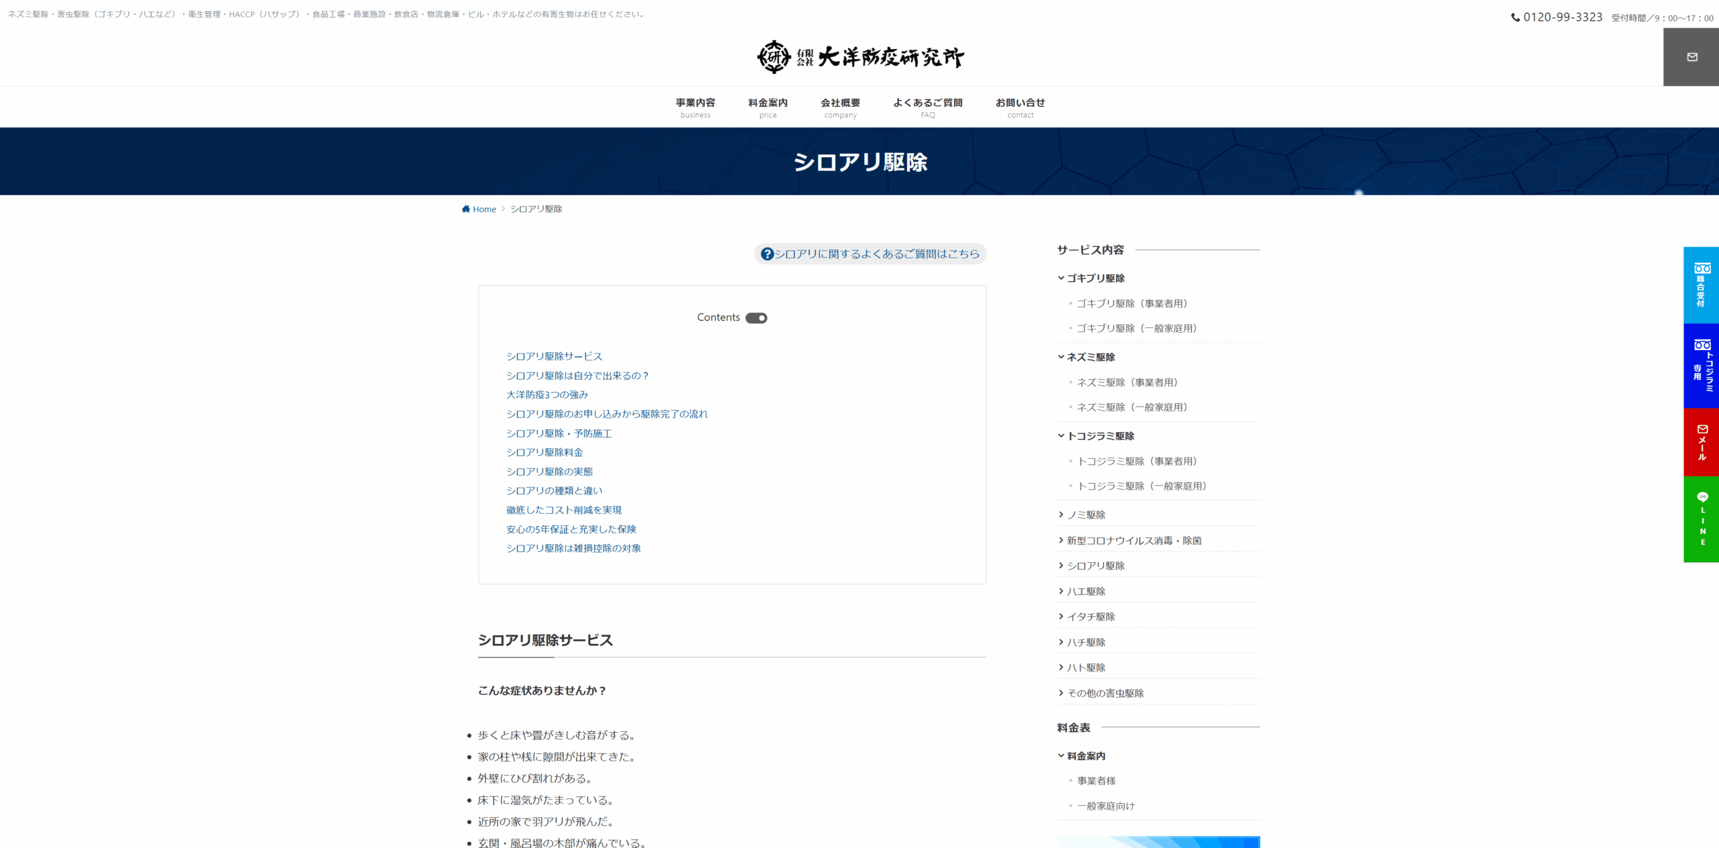Image resolution: width=1719 pixels, height=848 pixels.
Task: Click the blue banner image below sidebar
Action: [x=1158, y=842]
